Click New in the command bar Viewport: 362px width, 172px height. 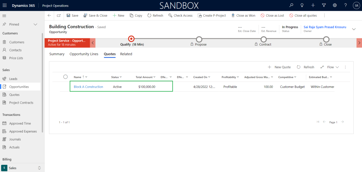(118, 16)
